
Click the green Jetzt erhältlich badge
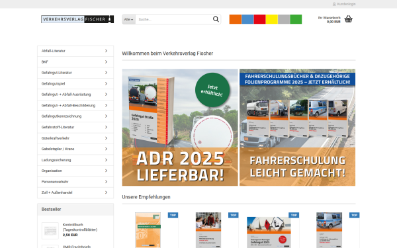(x=212, y=90)
